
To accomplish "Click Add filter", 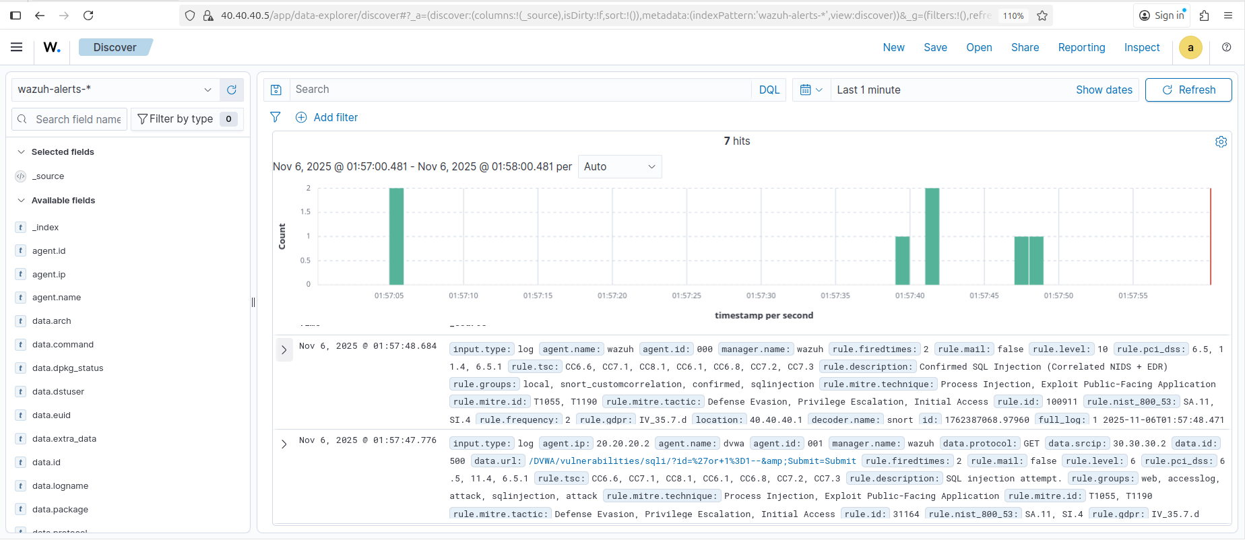I will pos(327,117).
